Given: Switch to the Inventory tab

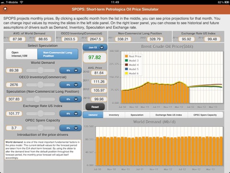Looking at the screenshot, I should pos(114,115).
